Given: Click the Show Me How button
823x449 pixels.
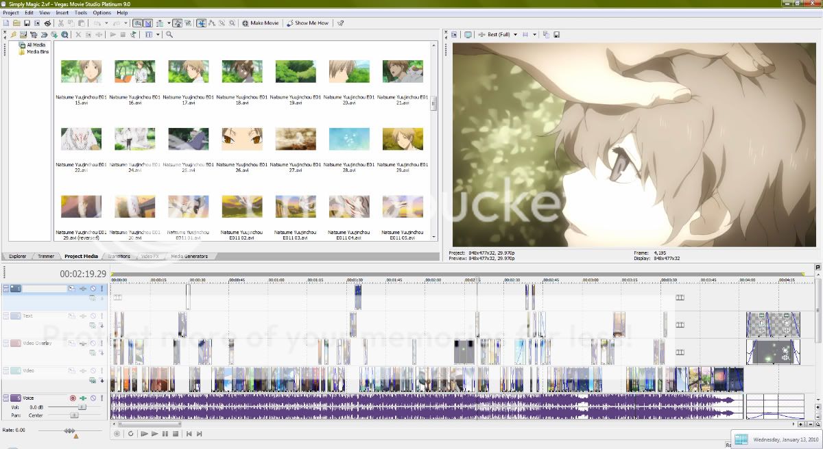Looking at the screenshot, I should coord(307,23).
